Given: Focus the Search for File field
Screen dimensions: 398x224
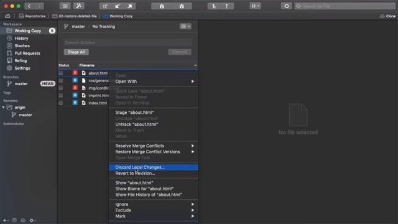Looking at the screenshot, I should pos(345,6).
